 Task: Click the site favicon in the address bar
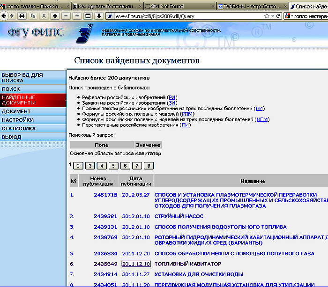point(110,16)
